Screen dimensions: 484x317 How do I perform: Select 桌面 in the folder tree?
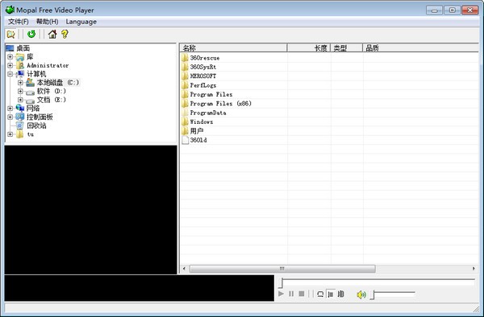coord(23,48)
